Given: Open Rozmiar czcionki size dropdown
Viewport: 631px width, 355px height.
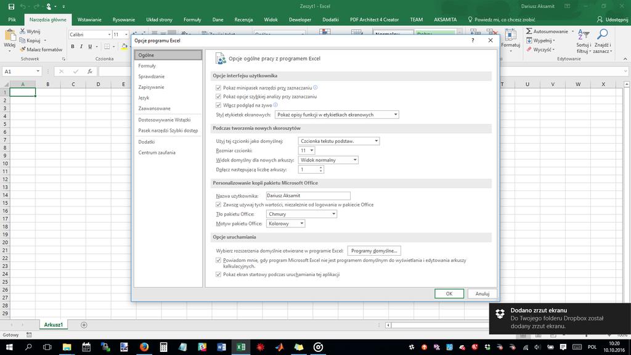Looking at the screenshot, I should click(x=307, y=150).
